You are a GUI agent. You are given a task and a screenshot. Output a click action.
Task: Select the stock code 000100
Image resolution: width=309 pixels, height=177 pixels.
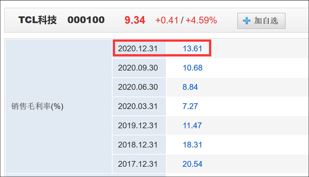point(86,20)
